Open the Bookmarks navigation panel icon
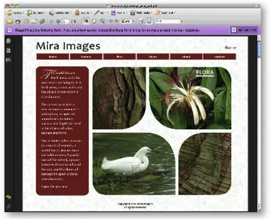 [9, 50]
